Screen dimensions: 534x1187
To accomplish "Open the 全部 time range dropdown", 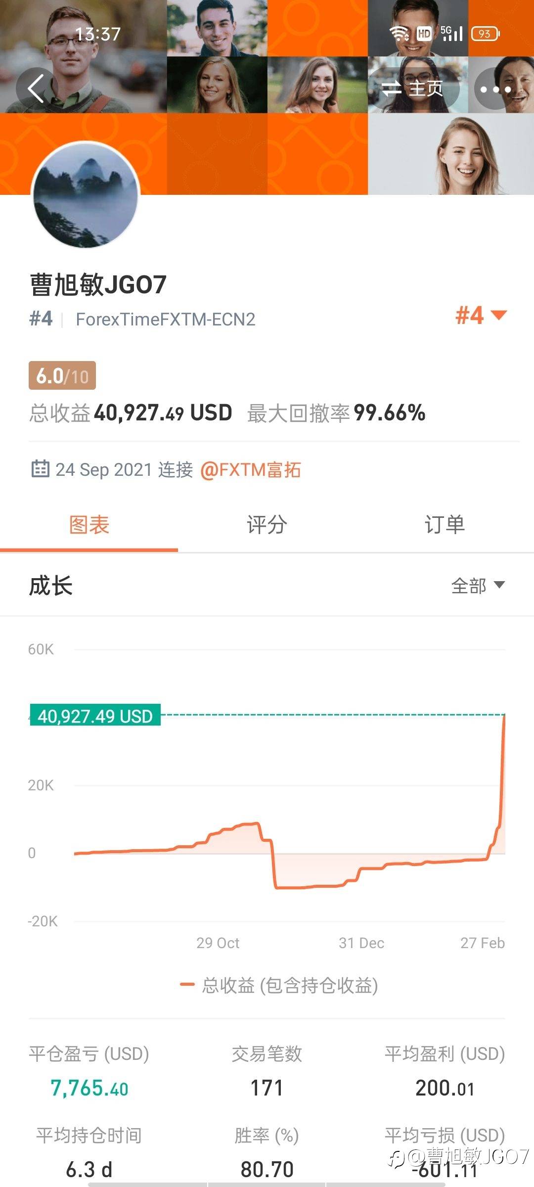I will tap(478, 586).
